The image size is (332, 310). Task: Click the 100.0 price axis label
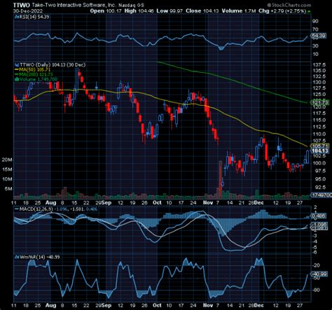[319, 163]
